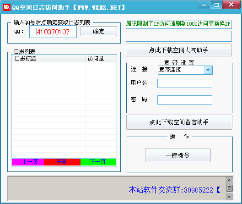Click the 日志标题 column header

pyautogui.click(x=48, y=59)
